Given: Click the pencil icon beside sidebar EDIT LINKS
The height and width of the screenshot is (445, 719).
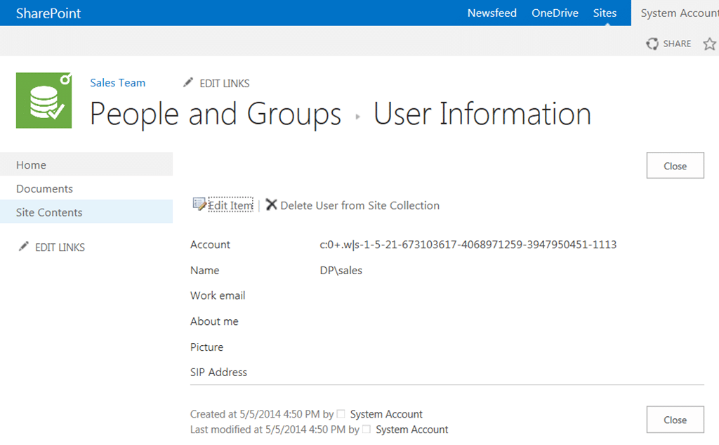Looking at the screenshot, I should pyautogui.click(x=23, y=247).
